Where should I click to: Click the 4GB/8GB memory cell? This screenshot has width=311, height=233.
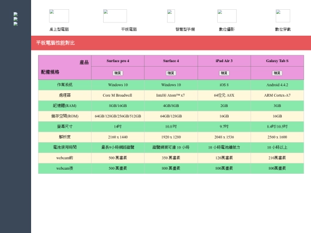pyautogui.click(x=171, y=106)
